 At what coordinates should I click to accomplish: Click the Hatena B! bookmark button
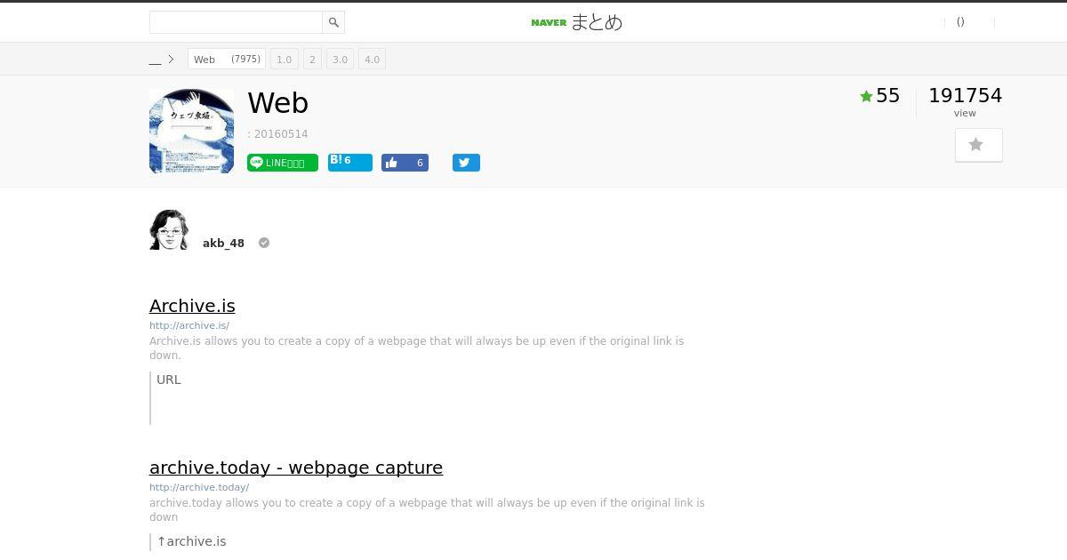349,162
